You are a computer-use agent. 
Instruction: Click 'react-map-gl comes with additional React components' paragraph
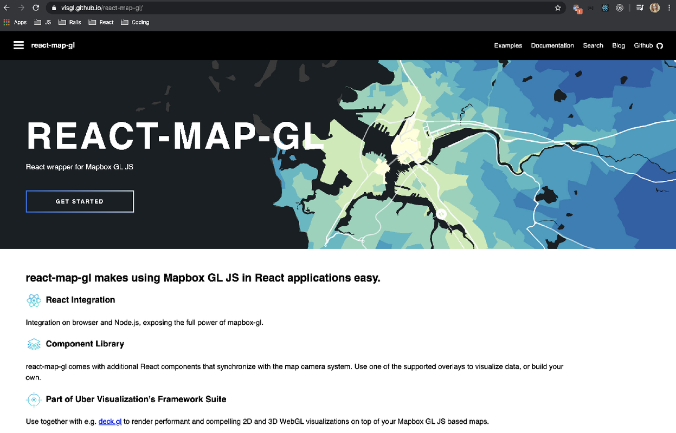(294, 372)
